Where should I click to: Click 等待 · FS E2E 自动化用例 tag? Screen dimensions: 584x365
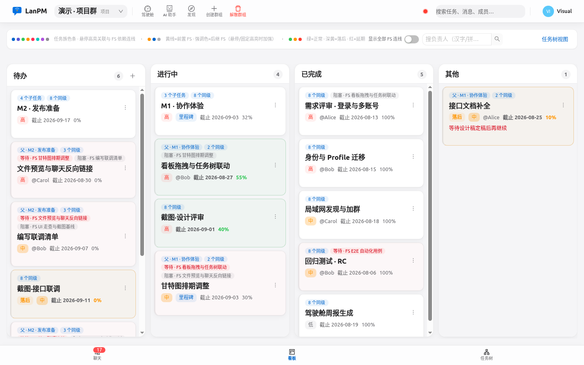click(x=358, y=251)
